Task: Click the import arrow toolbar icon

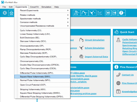Action: tap(108, 13)
